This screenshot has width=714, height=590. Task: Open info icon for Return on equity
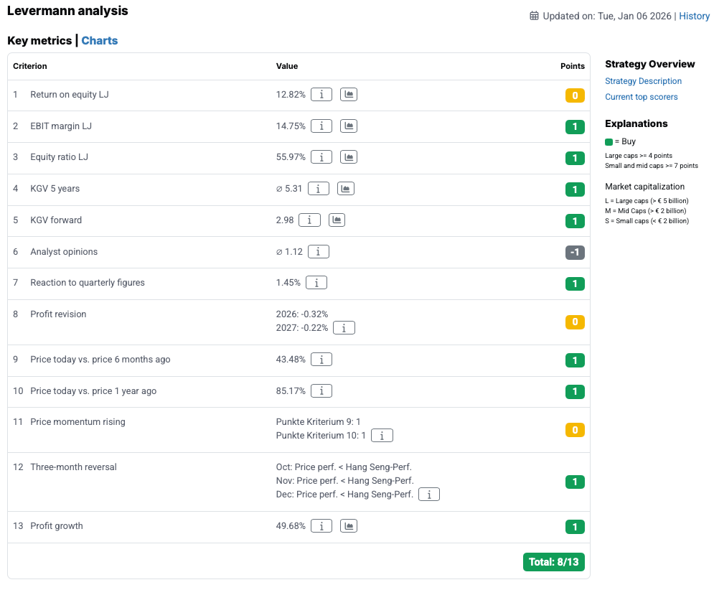coord(321,95)
